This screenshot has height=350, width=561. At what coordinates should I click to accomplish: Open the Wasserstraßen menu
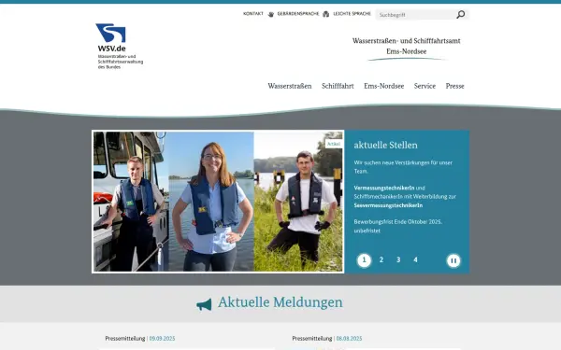290,86
